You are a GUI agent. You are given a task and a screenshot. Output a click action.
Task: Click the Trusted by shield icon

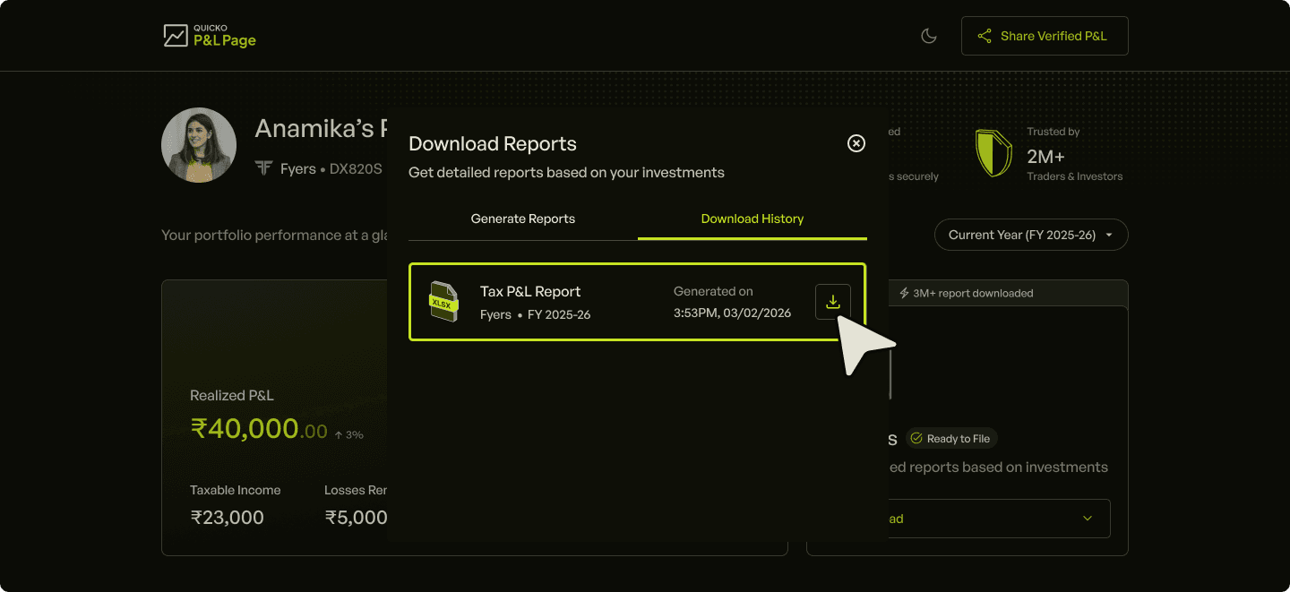994,153
